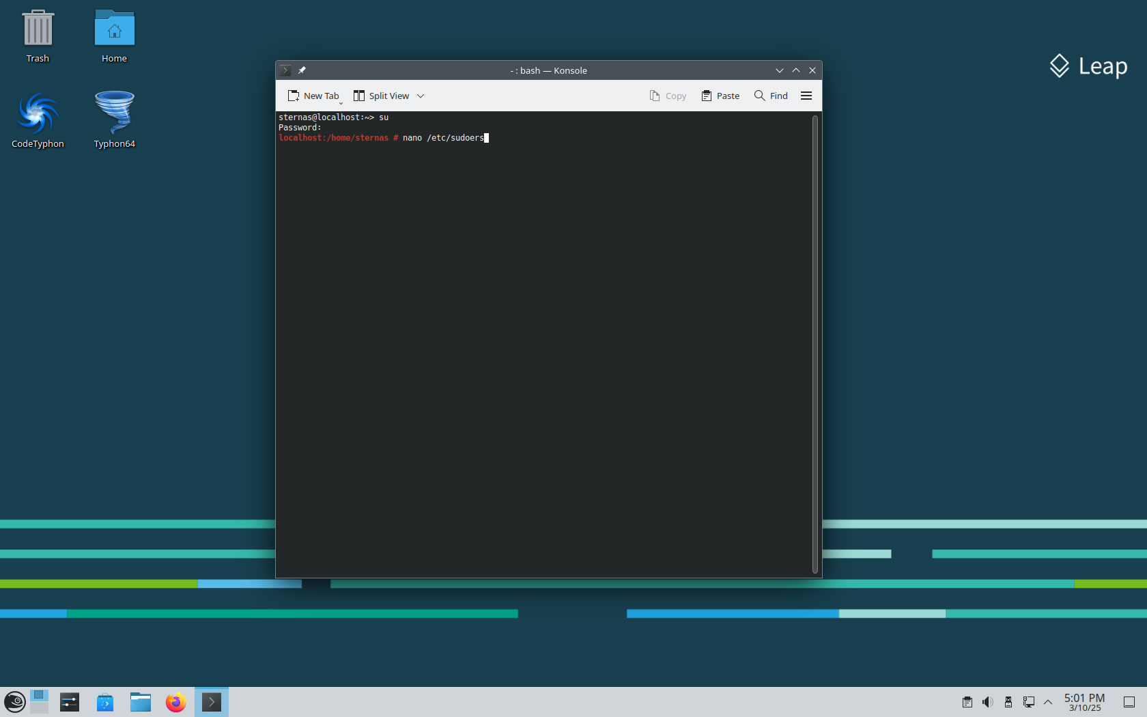The height and width of the screenshot is (717, 1147).
Task: Open the Konsole hamburger menu
Action: (806, 96)
